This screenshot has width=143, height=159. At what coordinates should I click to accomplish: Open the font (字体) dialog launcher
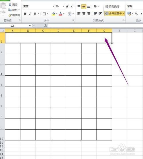(x=73, y=21)
